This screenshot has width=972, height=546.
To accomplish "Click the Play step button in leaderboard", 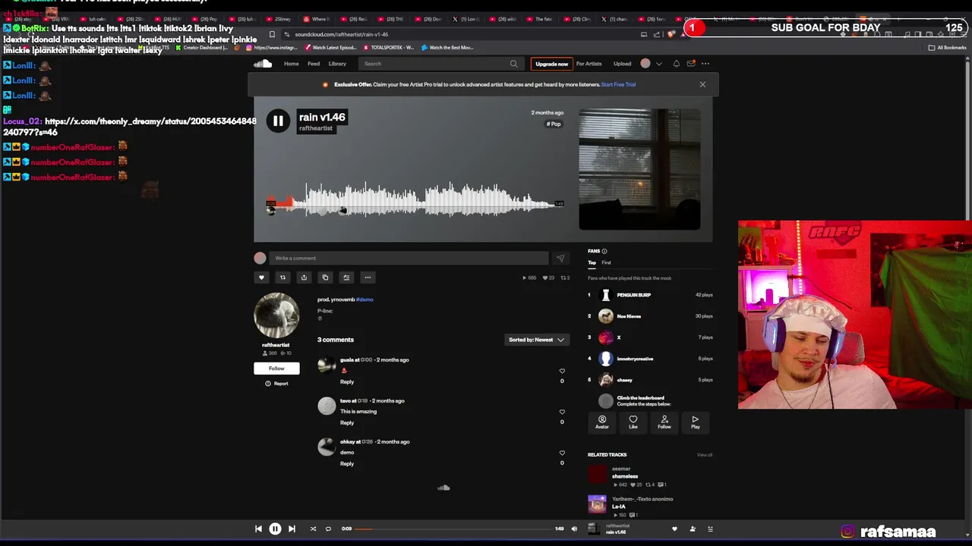I will coord(696,422).
